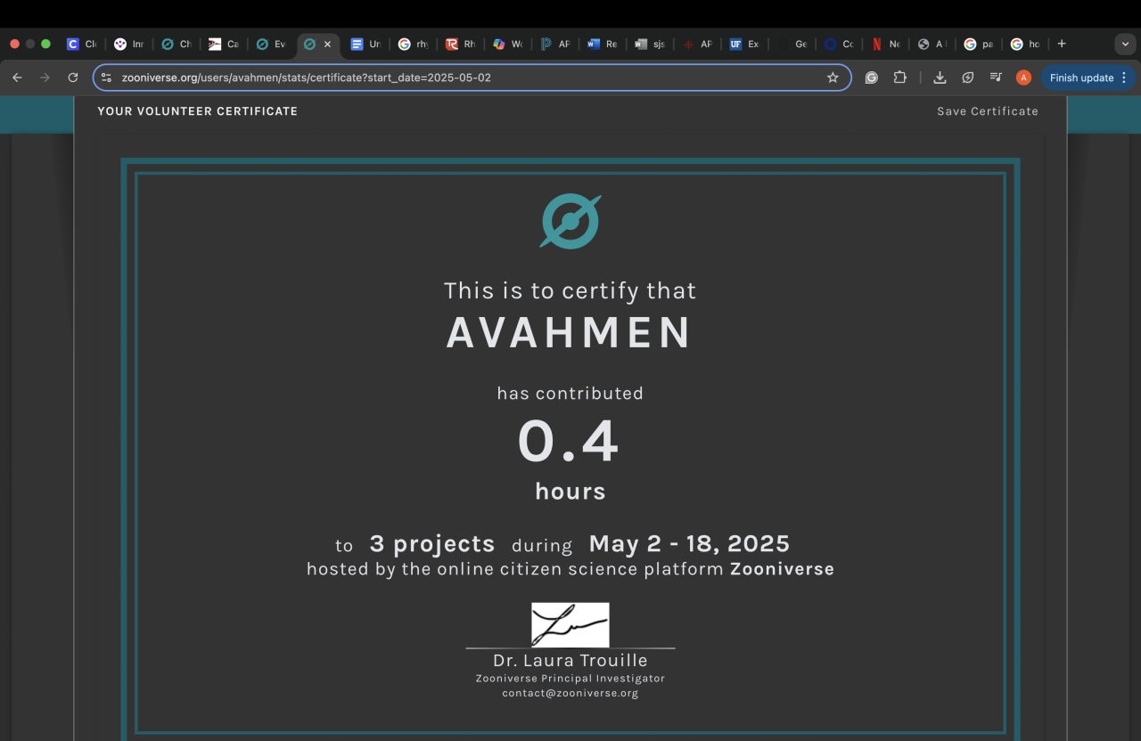This screenshot has width=1141, height=741.
Task: Switch to the 'sjs' tab
Action: pyautogui.click(x=649, y=44)
